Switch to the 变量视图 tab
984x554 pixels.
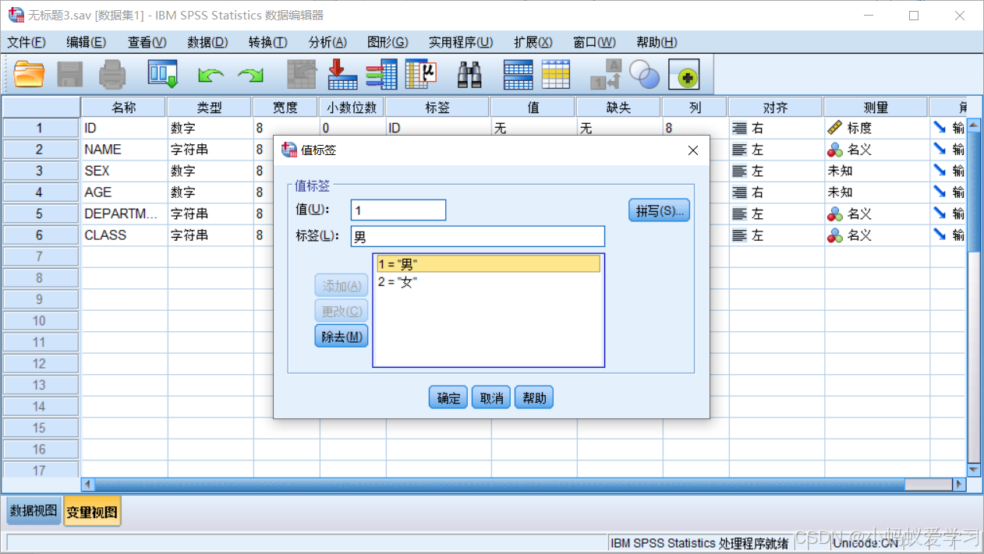92,512
